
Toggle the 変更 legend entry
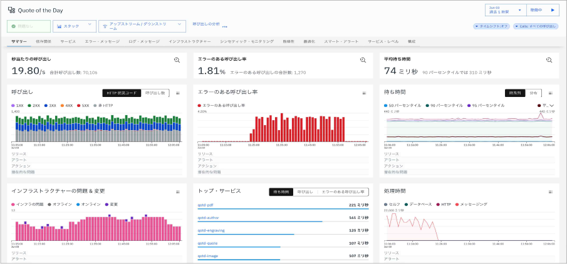(112, 205)
